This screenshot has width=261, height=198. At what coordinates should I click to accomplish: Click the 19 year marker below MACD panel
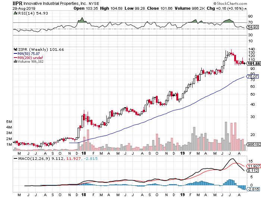182,195
